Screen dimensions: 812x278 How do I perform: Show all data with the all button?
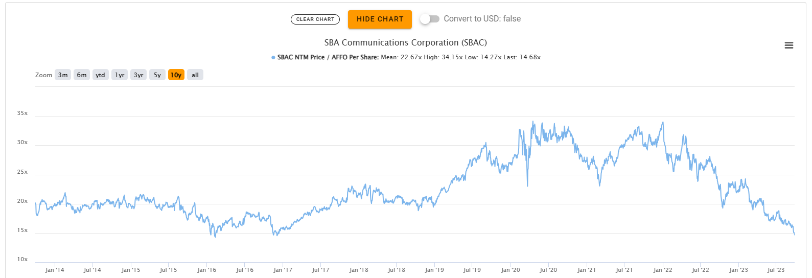[x=195, y=75]
